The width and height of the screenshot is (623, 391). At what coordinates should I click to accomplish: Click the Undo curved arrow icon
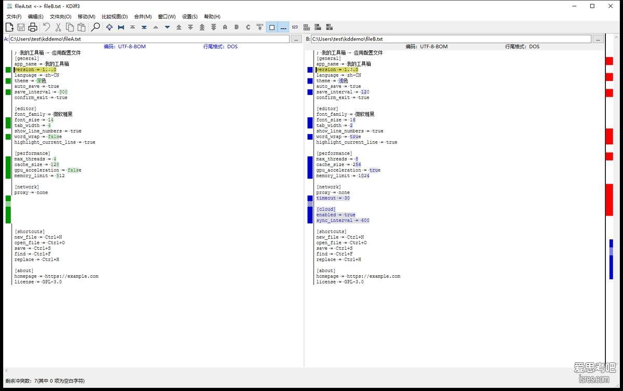[x=47, y=27]
